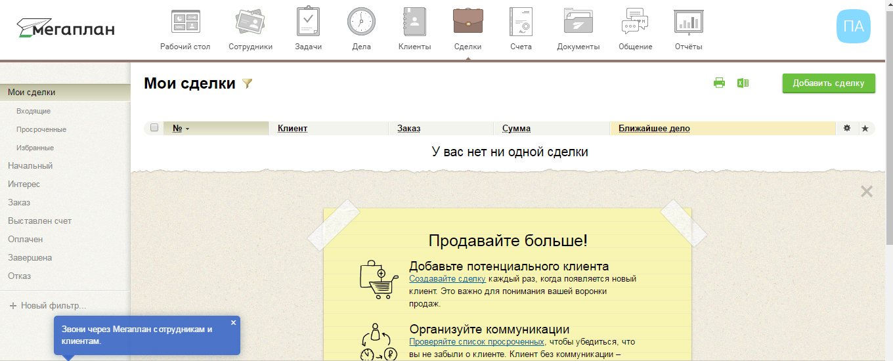Select Завершена stage filter
Image resolution: width=893 pixels, height=361 pixels.
click(x=30, y=258)
